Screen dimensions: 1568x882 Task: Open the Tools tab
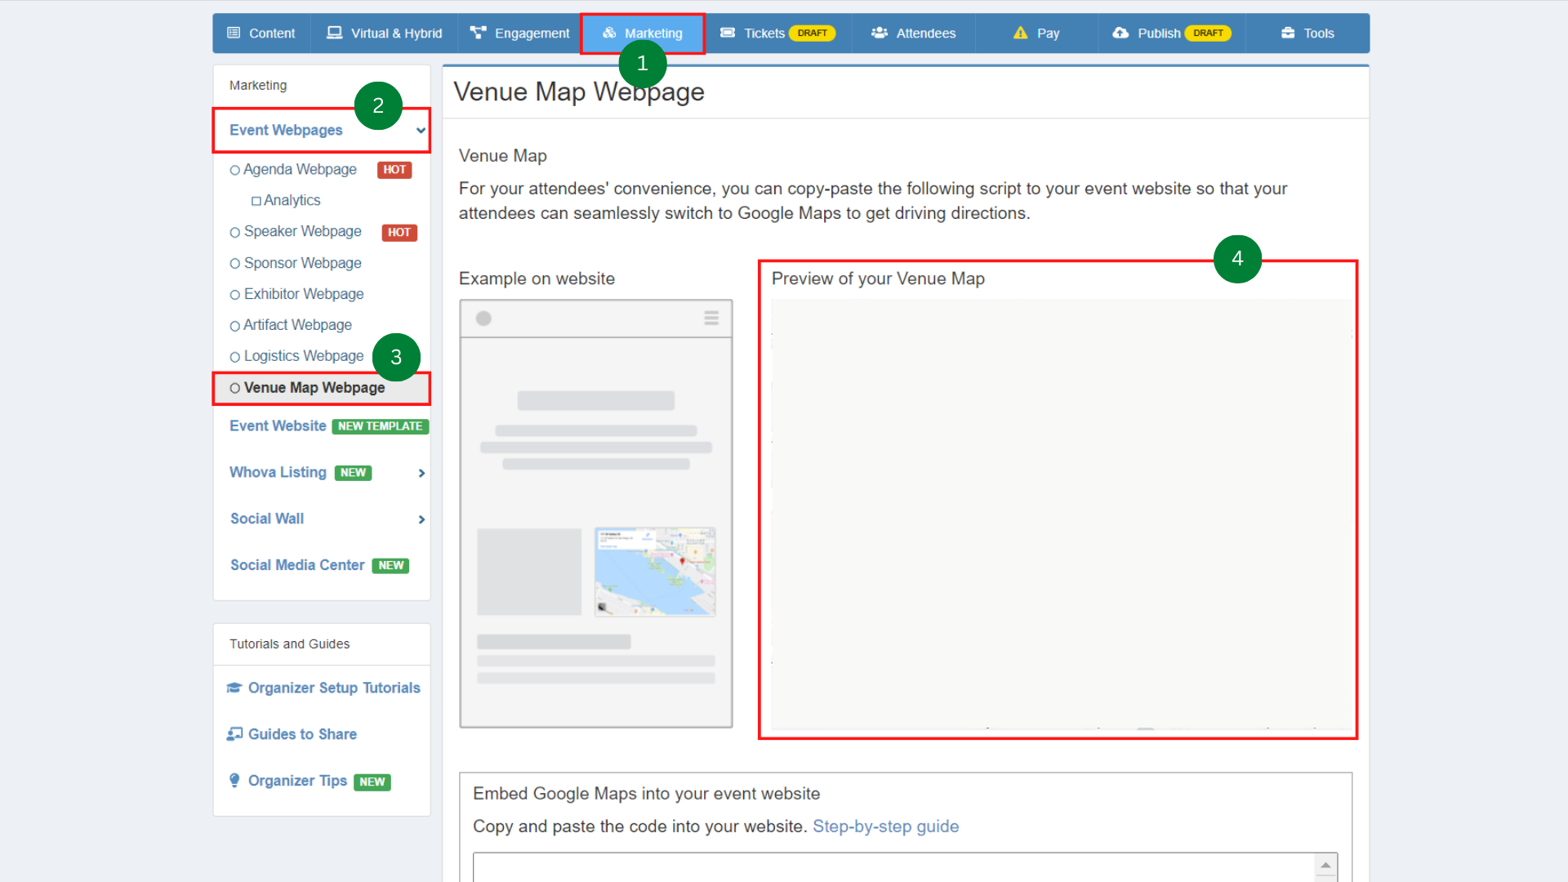[x=1307, y=33]
